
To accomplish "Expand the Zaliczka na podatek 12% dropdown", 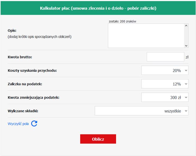I will [165, 84].
